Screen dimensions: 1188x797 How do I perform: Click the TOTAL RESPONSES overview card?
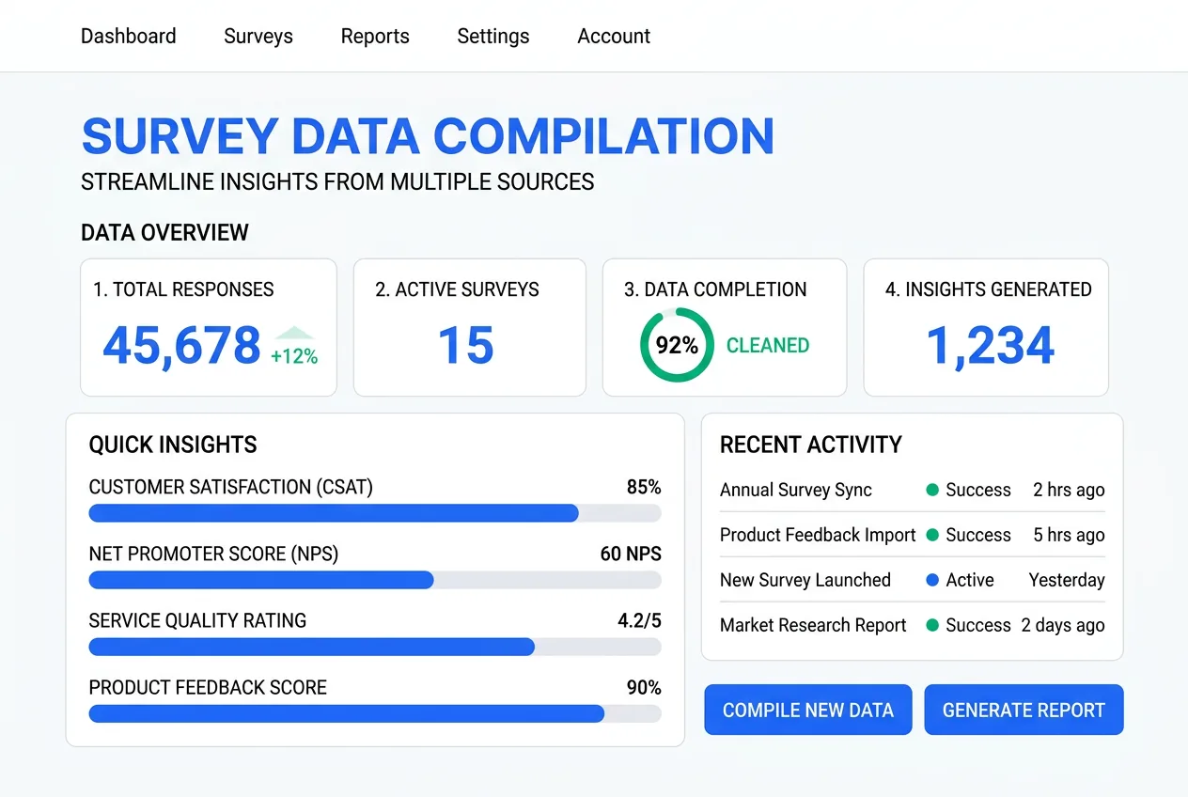coord(208,327)
